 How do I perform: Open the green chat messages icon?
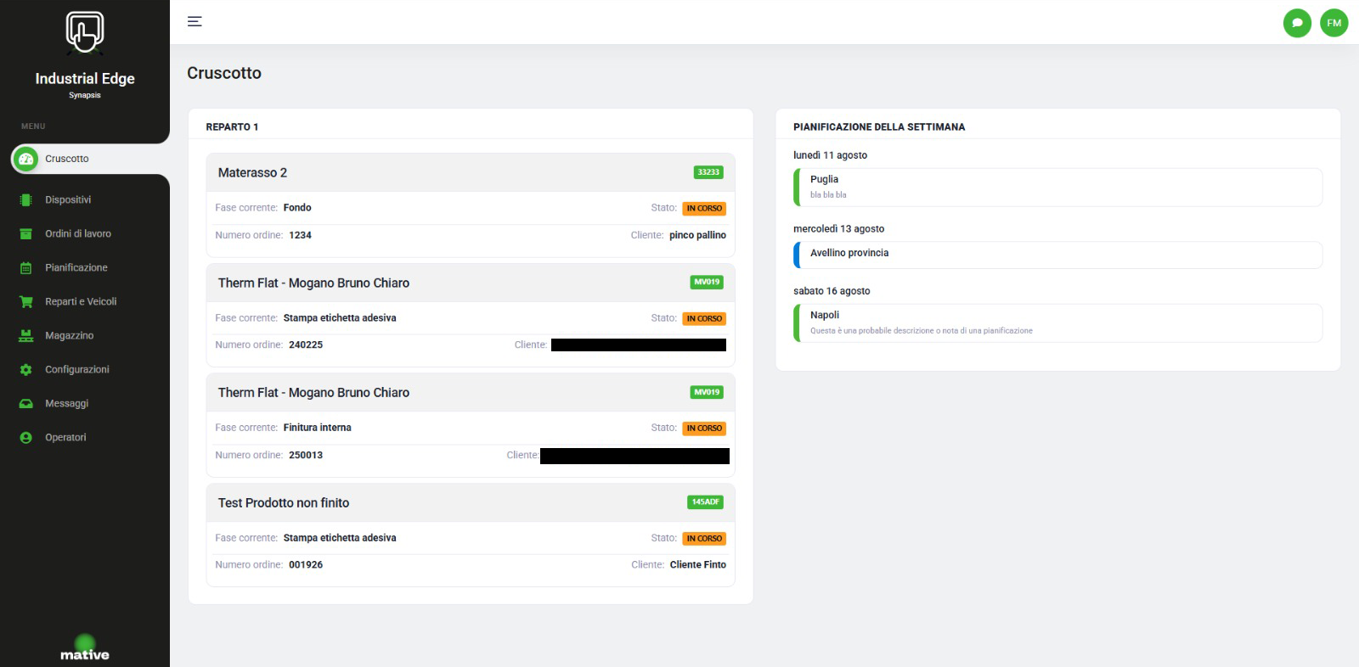1297,23
